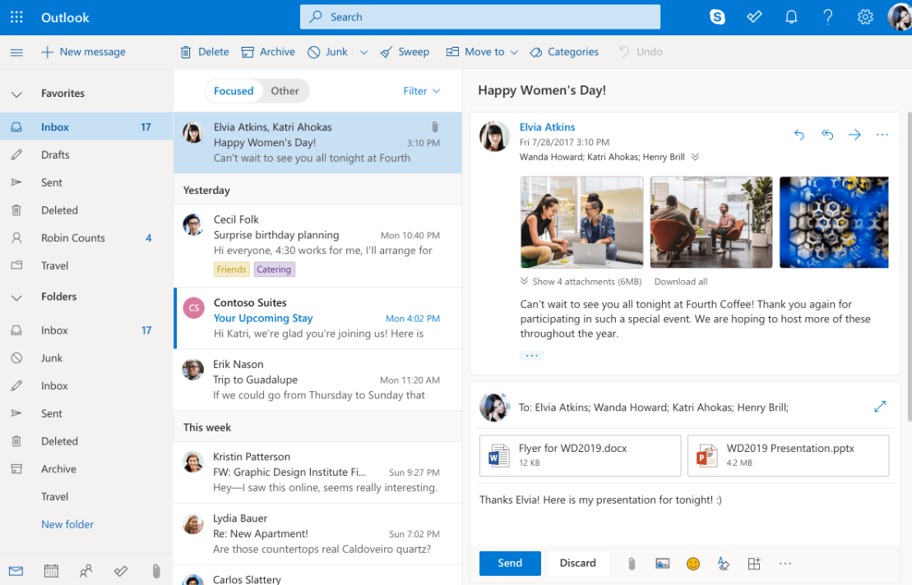
Task: Open more actions ellipsis in message header
Action: pyautogui.click(x=882, y=135)
